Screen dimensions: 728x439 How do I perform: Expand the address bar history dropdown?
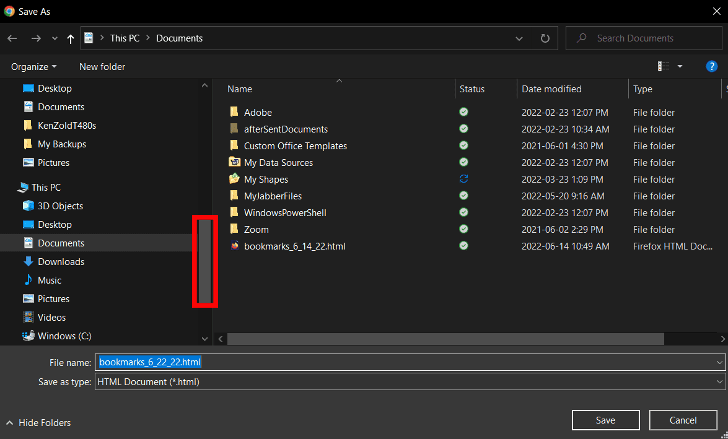pyautogui.click(x=519, y=38)
